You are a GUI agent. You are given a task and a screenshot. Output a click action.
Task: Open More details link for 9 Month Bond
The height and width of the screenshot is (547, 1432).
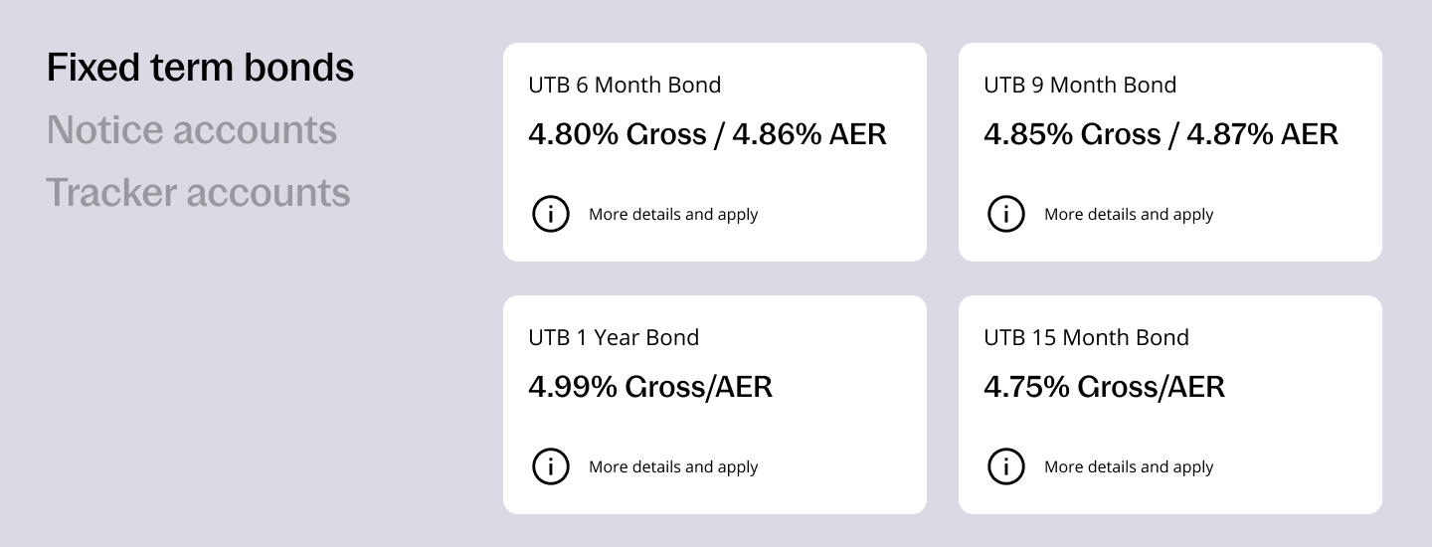point(1129,215)
